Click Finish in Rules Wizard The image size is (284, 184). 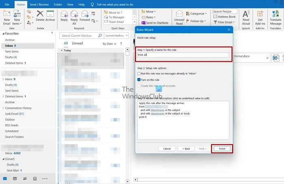click(222, 149)
